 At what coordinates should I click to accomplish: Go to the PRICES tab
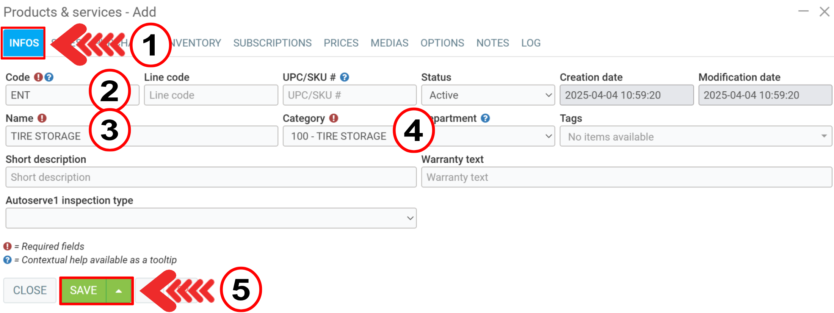341,43
